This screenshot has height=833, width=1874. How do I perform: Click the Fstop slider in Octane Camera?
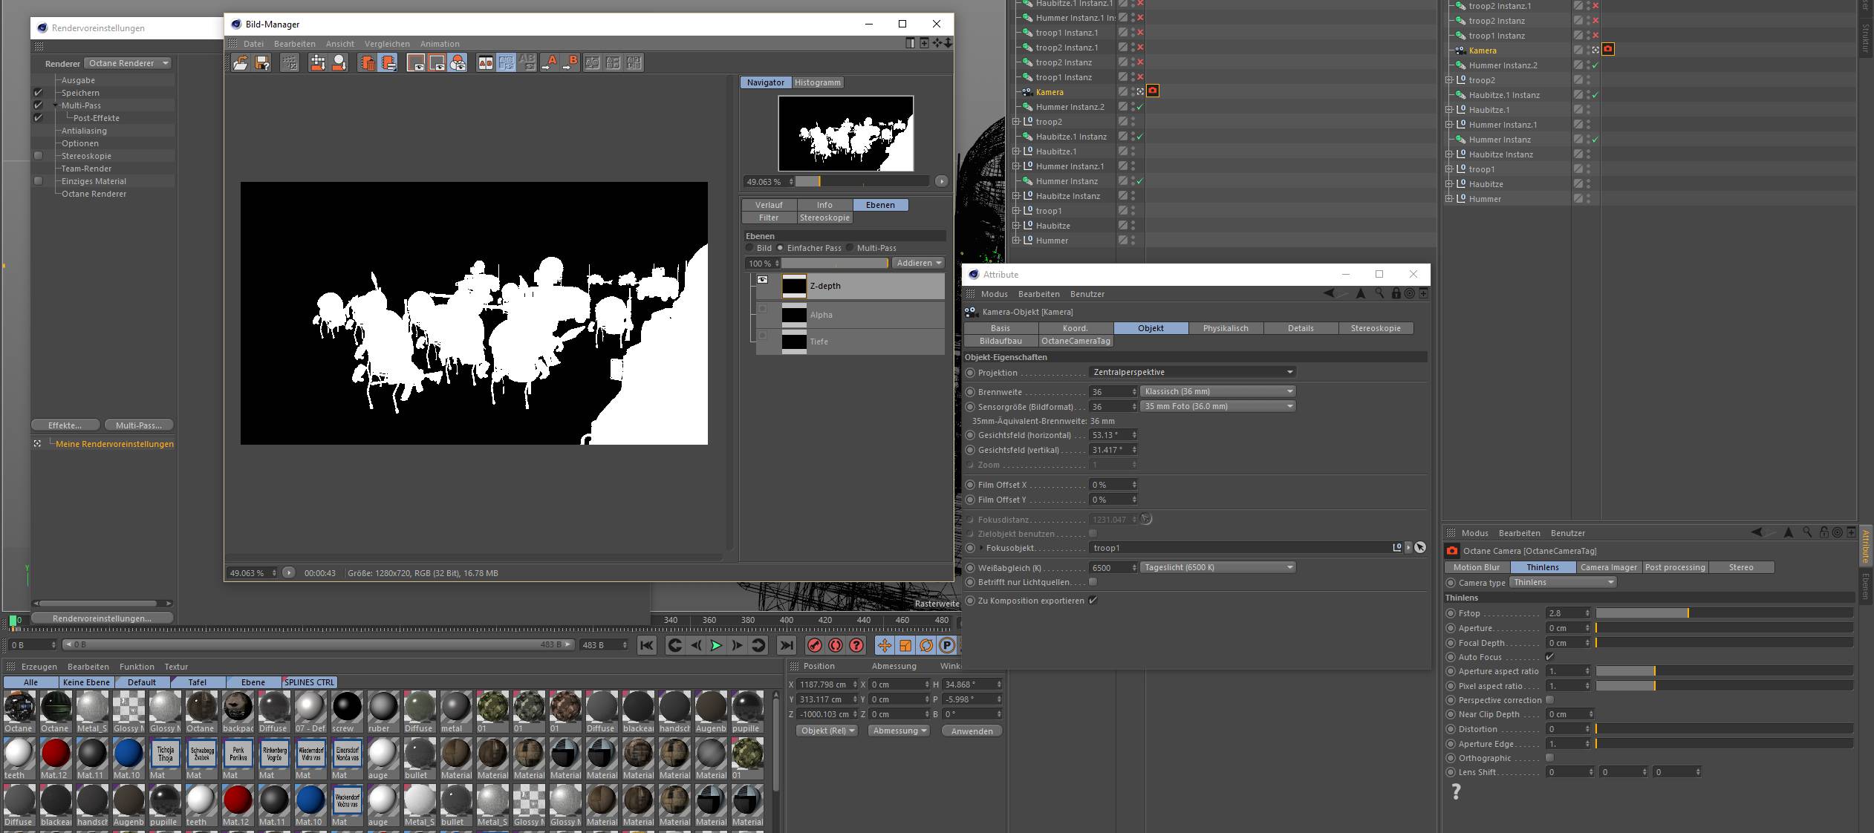click(x=1723, y=613)
